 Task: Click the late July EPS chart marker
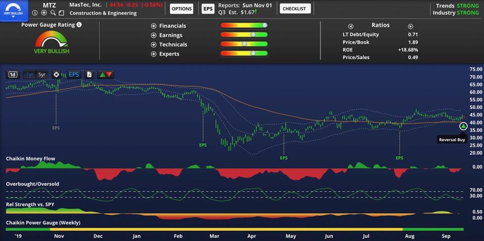point(400,158)
